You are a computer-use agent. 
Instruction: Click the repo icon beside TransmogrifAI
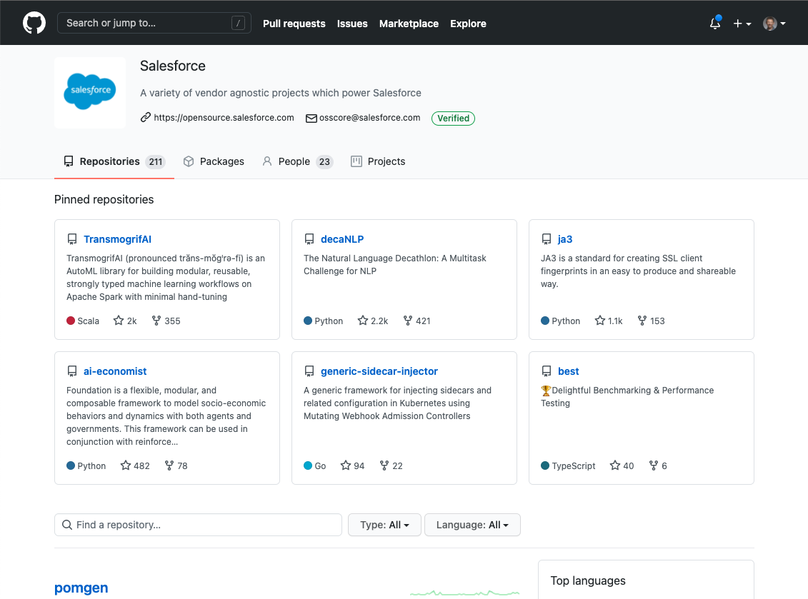pyautogui.click(x=72, y=239)
